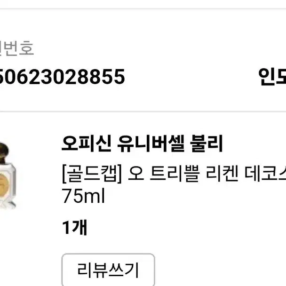Select order number ending 3028855

click(62, 77)
